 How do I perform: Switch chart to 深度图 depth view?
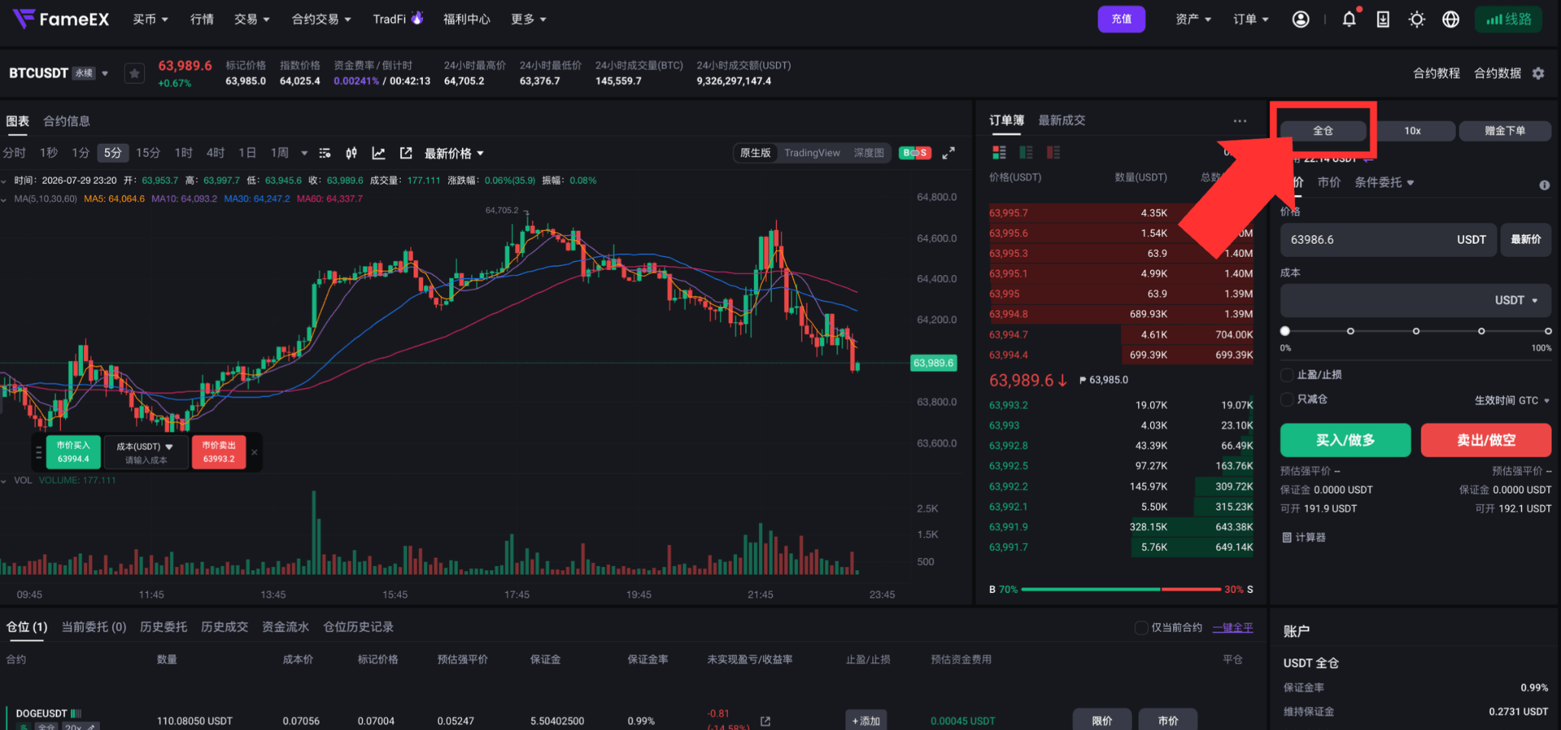tap(869, 153)
